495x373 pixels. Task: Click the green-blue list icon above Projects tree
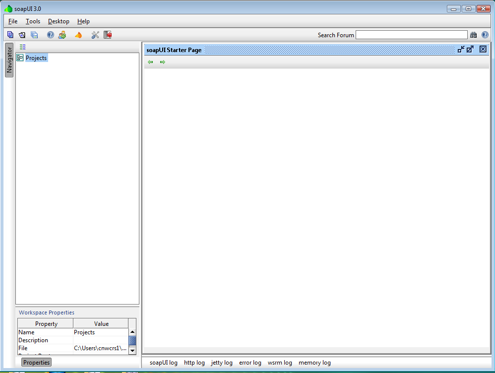22,47
